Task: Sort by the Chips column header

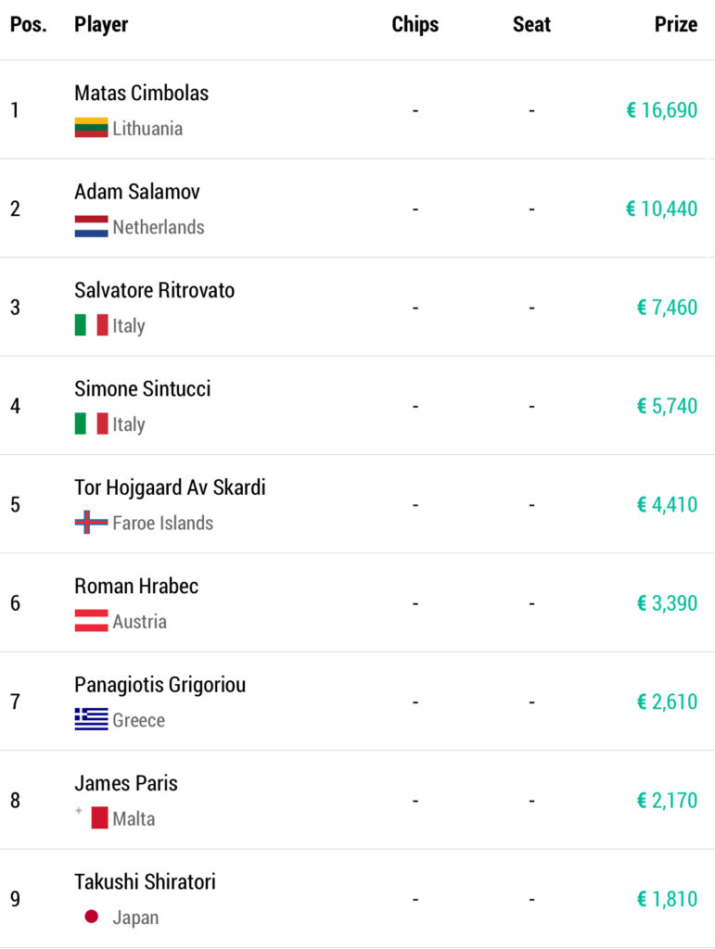Action: click(415, 25)
